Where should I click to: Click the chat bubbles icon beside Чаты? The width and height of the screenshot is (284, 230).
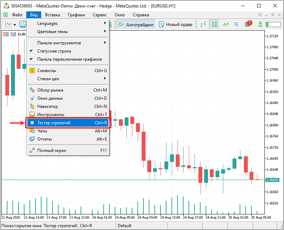click(32, 131)
